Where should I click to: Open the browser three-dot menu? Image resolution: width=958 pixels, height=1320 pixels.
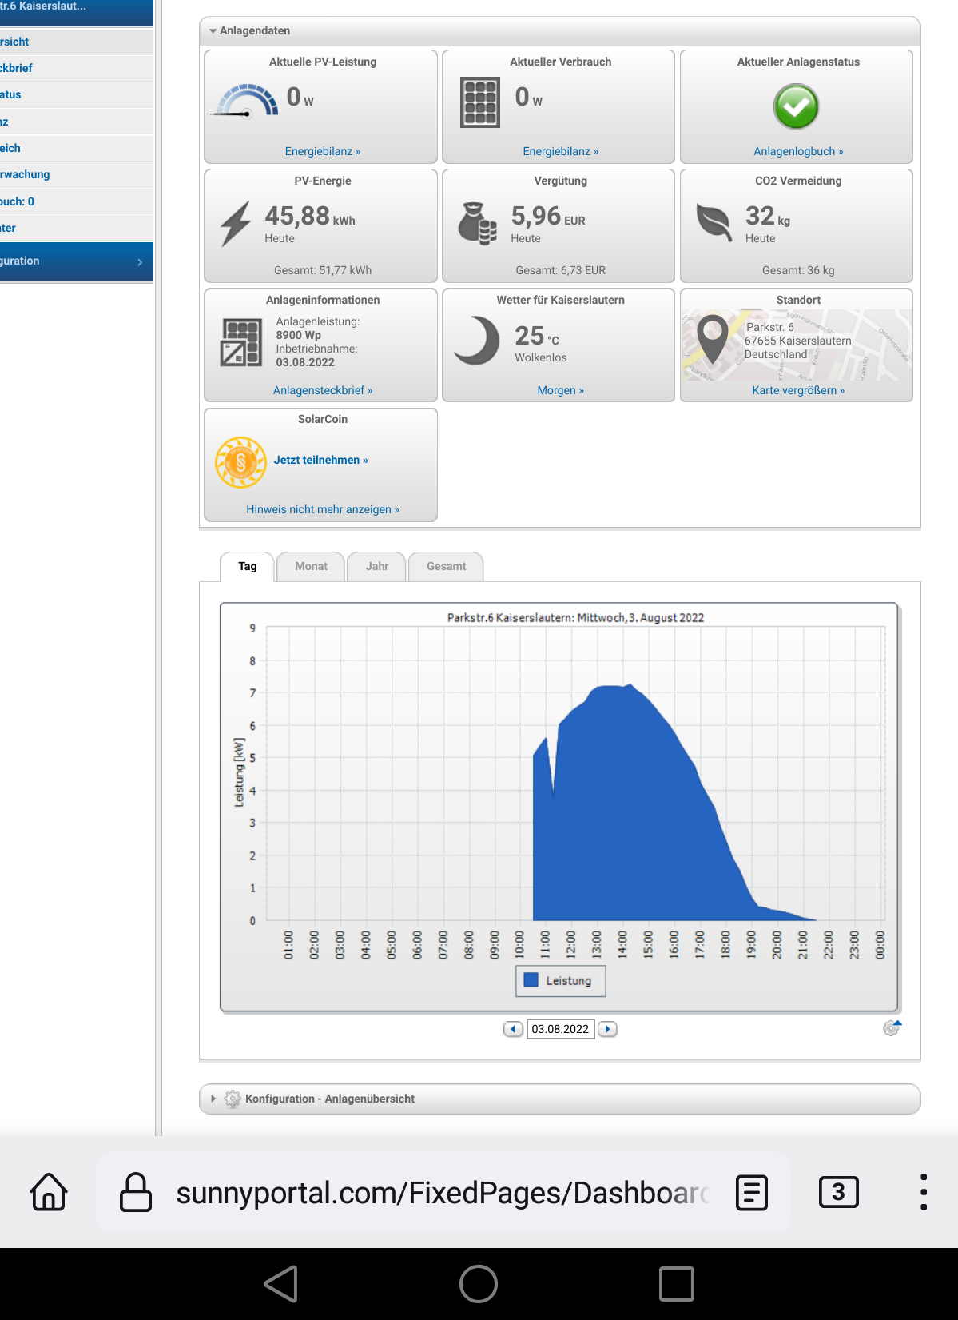(923, 1192)
